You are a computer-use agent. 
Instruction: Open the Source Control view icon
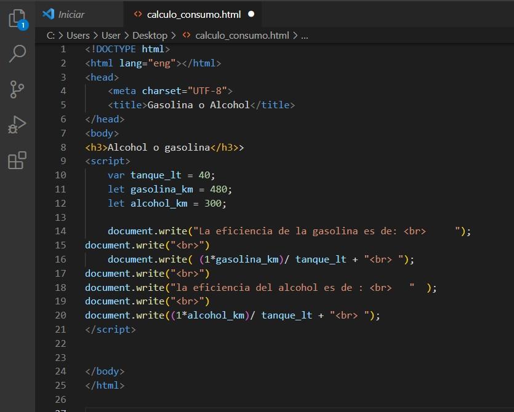pos(17,89)
